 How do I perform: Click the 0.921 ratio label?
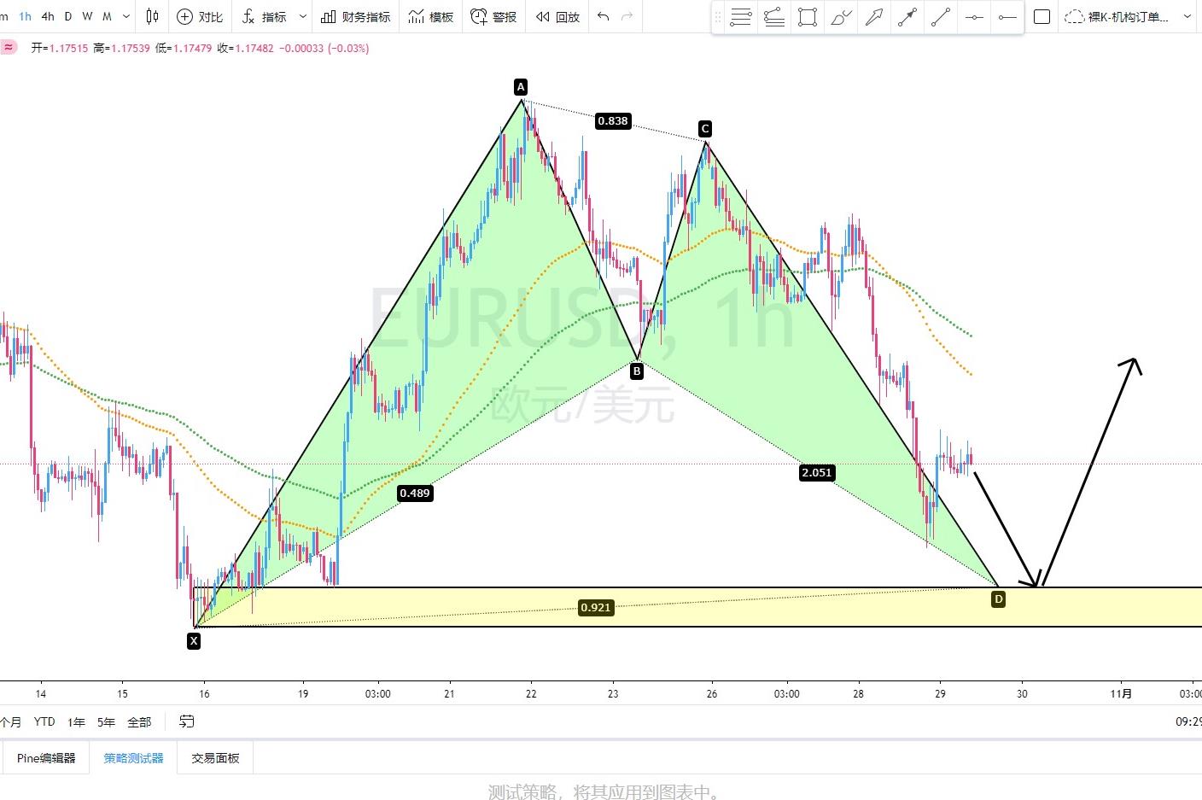point(596,608)
